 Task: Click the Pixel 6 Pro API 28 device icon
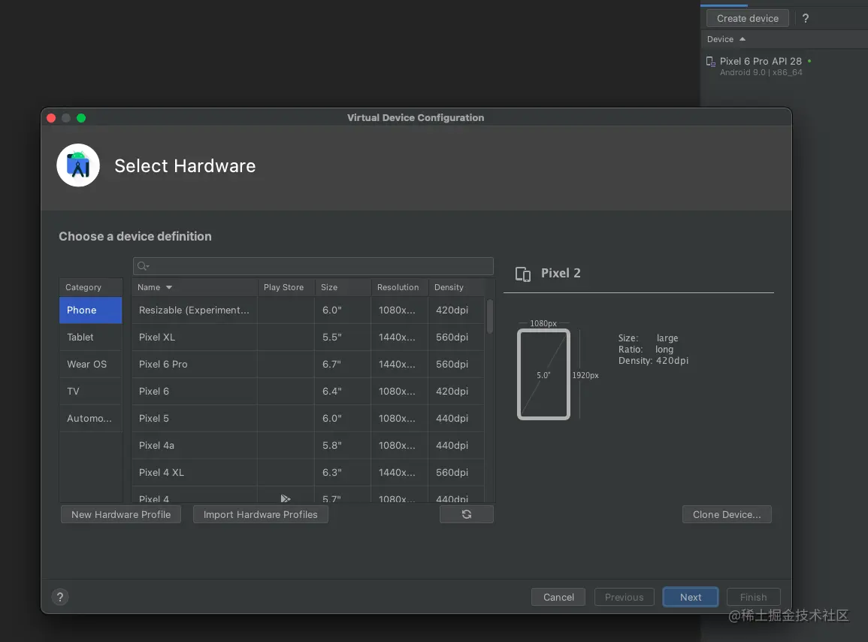click(711, 62)
